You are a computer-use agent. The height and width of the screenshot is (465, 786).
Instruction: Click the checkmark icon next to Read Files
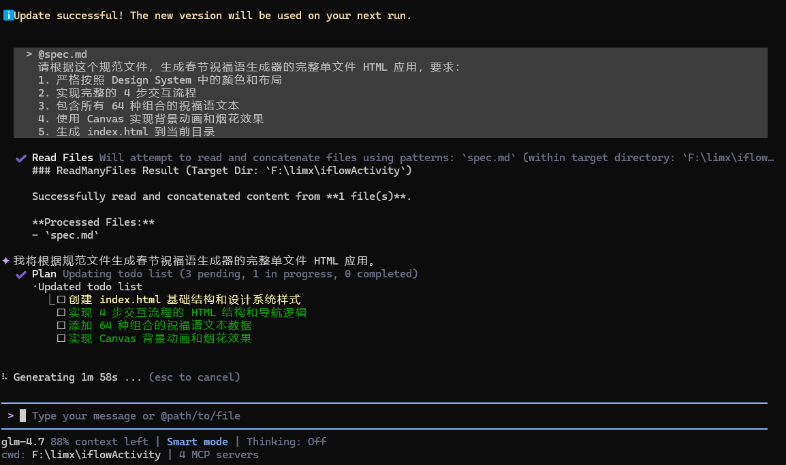point(21,158)
